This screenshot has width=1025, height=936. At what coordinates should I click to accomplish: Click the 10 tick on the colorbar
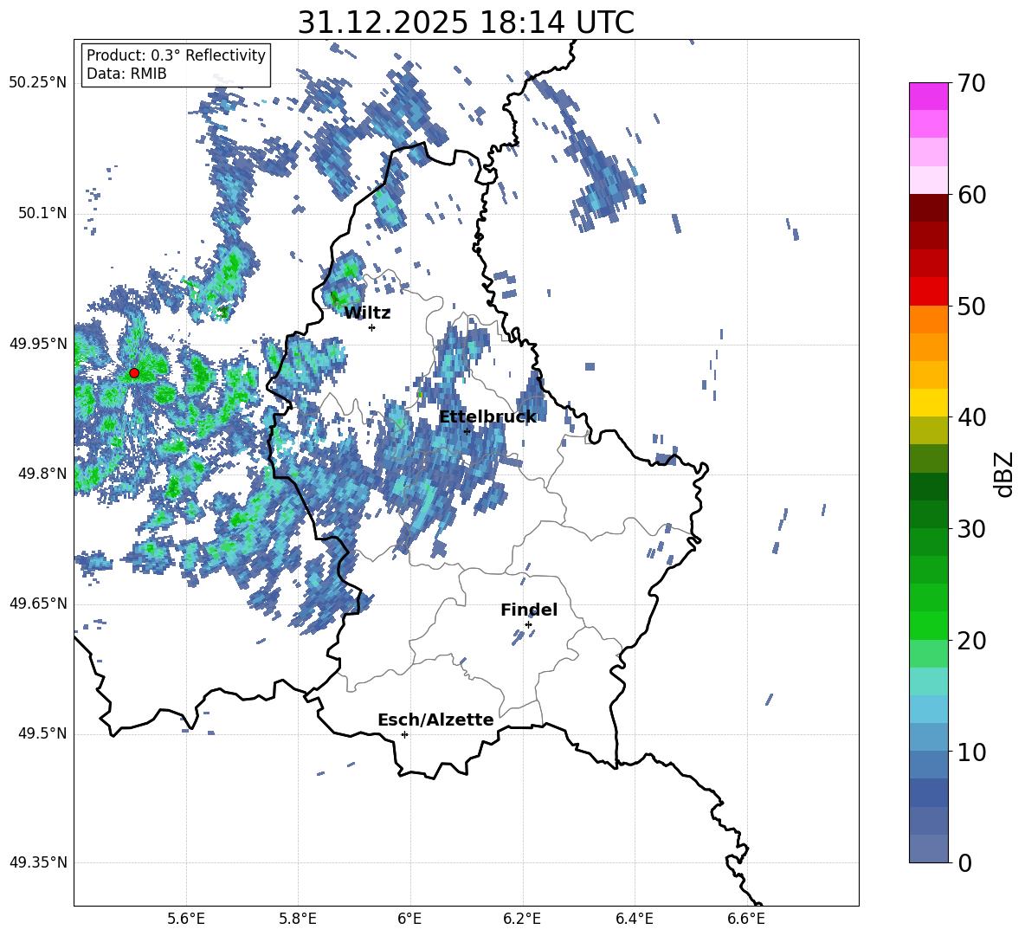point(971,752)
